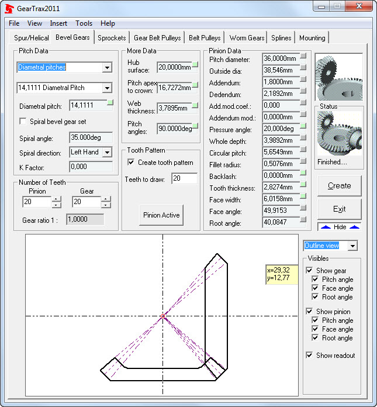Uncheck pinion Face angle visibility
This screenshot has height=407, width=377.
[x=315, y=329]
